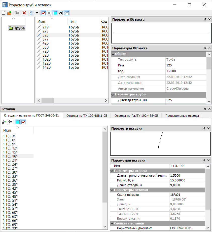The width and height of the screenshot is (212, 232).
Task: Click the pipe icon beside row 1020
Action: tap(39, 59)
